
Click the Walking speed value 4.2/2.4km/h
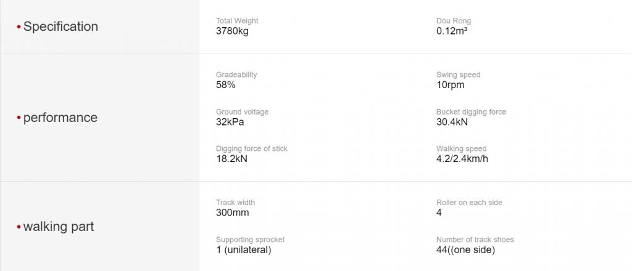[462, 159]
